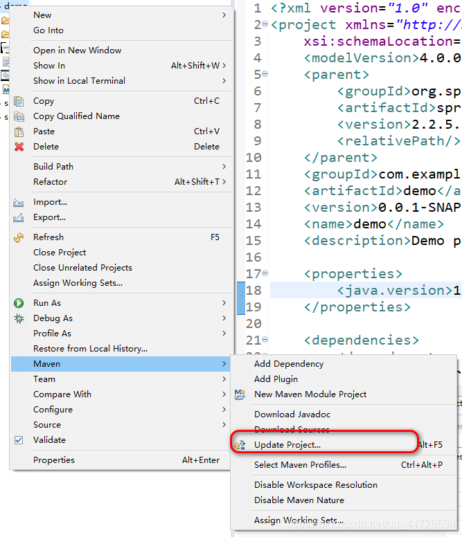Image resolution: width=462 pixels, height=537 pixels.
Task: Open Assign Working Sets in Maven submenu
Action: [344, 520]
